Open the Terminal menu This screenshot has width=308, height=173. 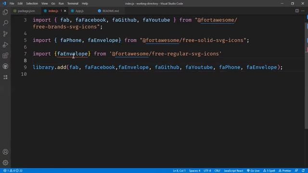pyautogui.click(x=73, y=3)
